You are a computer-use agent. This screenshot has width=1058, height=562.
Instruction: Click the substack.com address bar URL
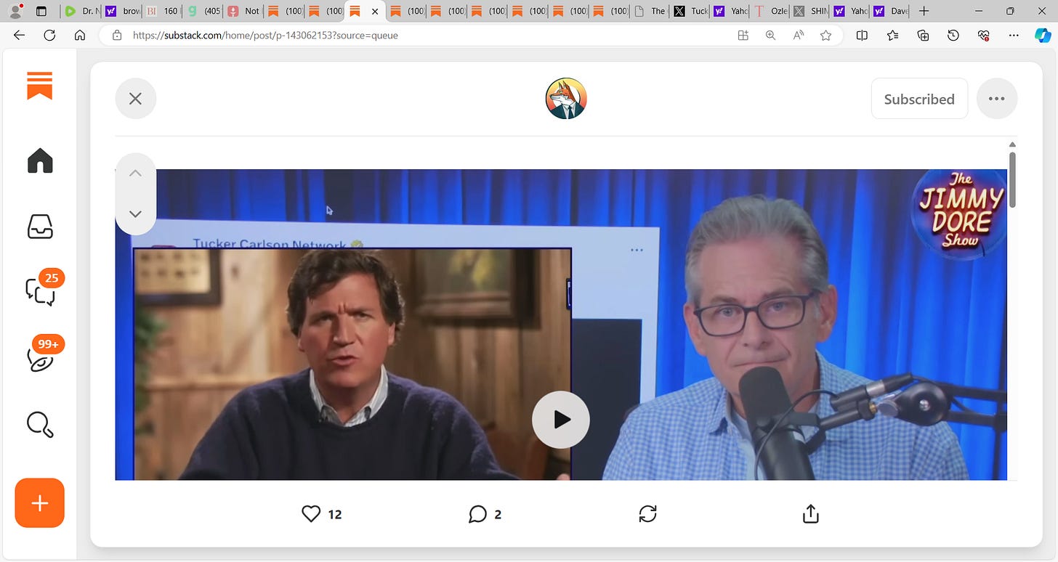(x=265, y=35)
